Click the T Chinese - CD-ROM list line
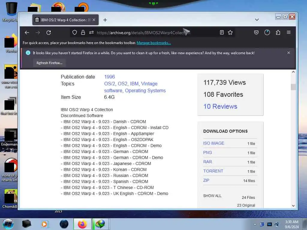The image size is (307, 230). pos(107,187)
